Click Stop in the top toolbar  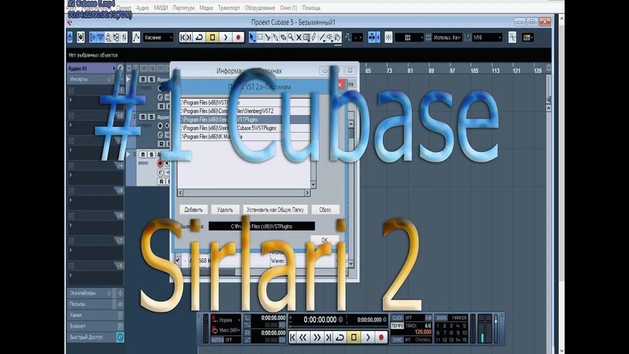[x=212, y=37]
